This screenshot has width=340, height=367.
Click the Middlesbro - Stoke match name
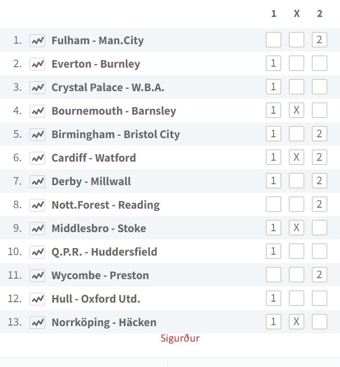click(99, 228)
